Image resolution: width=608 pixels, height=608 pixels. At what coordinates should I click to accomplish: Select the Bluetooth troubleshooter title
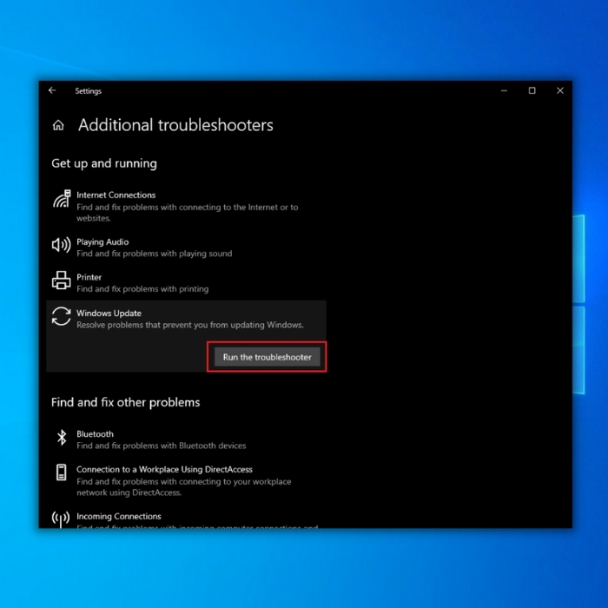[x=95, y=434]
